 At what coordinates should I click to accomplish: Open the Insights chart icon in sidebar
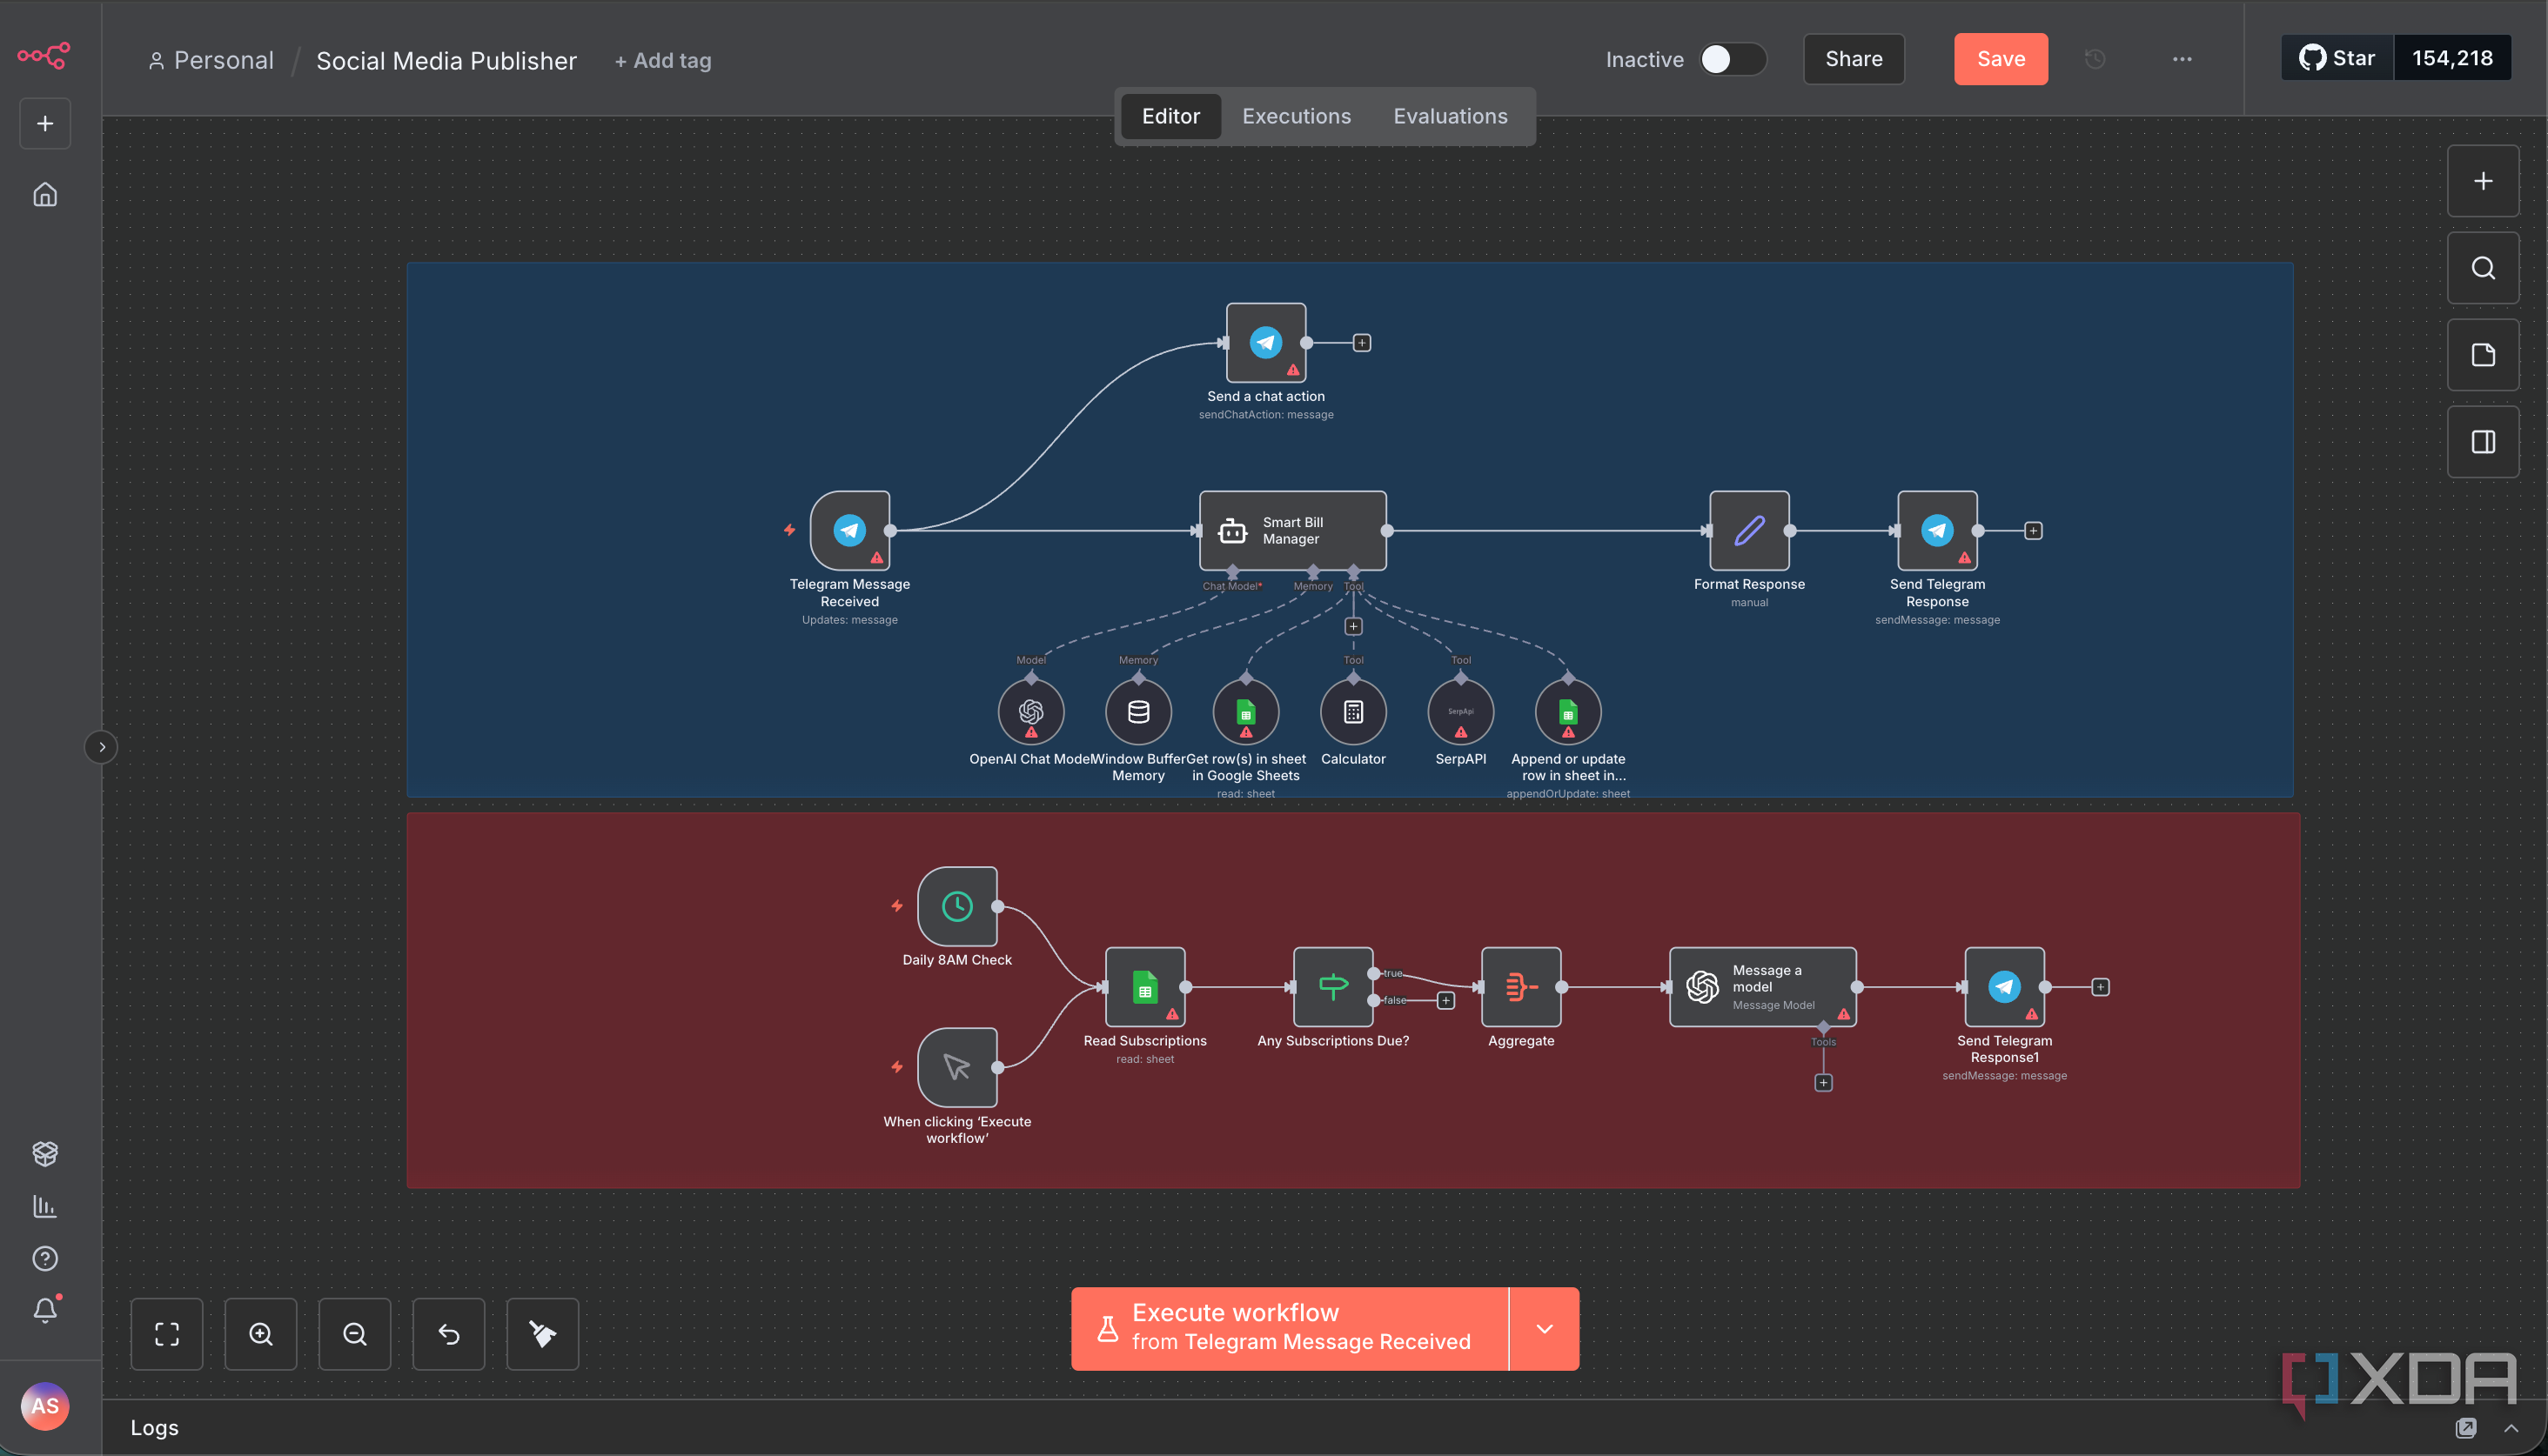45,1206
